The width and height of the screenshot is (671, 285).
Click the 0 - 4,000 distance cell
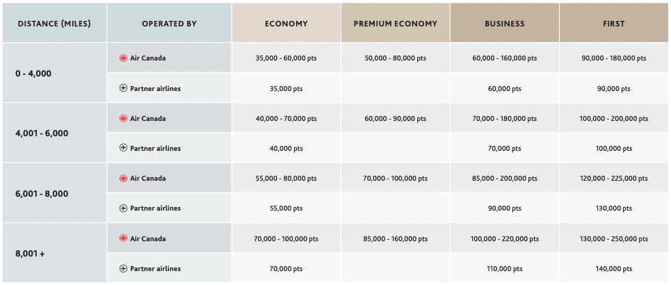coord(33,73)
